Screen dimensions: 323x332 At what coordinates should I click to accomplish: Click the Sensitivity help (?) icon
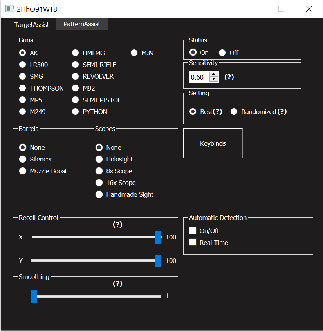(x=229, y=77)
